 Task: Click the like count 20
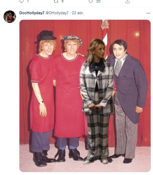[98, 1]
